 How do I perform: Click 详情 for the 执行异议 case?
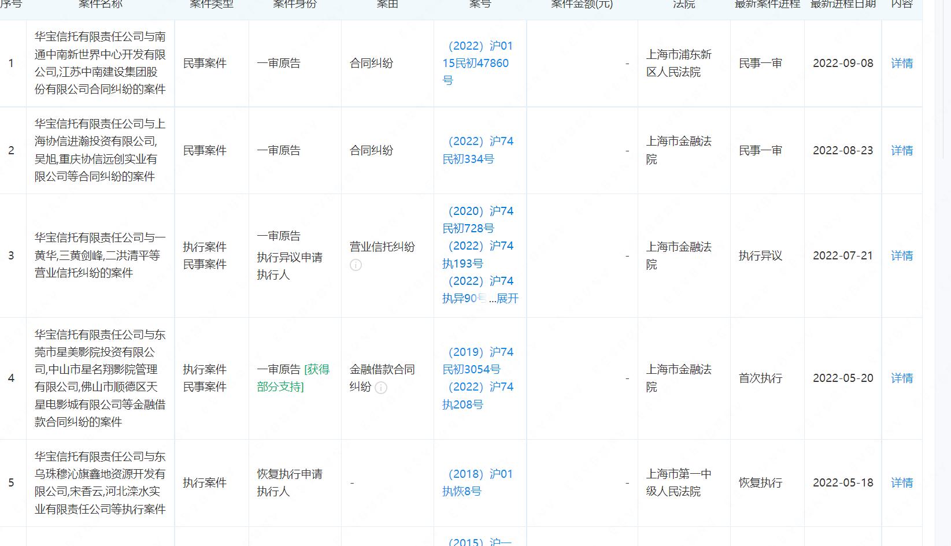pyautogui.click(x=902, y=255)
